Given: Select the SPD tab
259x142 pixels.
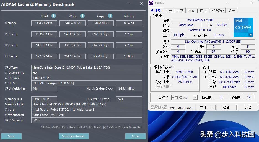Looking at the screenshot, I should pyautogui.click(x=191, y=11).
